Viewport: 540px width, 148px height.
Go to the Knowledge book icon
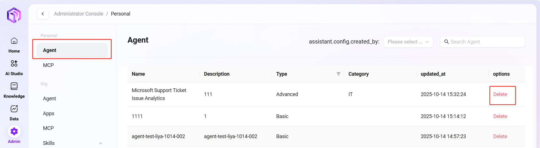pos(14,86)
